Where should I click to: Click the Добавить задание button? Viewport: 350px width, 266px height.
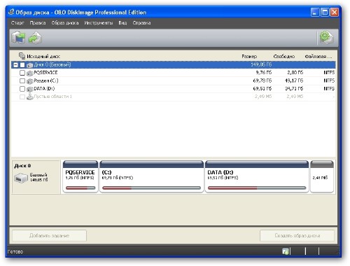(x=49, y=235)
